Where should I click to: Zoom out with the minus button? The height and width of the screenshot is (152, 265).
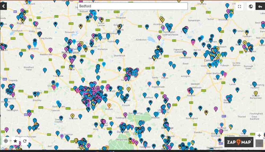(x=259, y=143)
